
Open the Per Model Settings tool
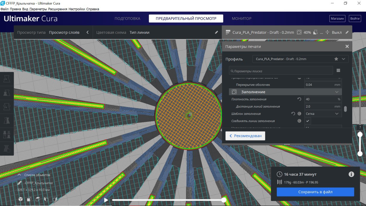[7, 134]
